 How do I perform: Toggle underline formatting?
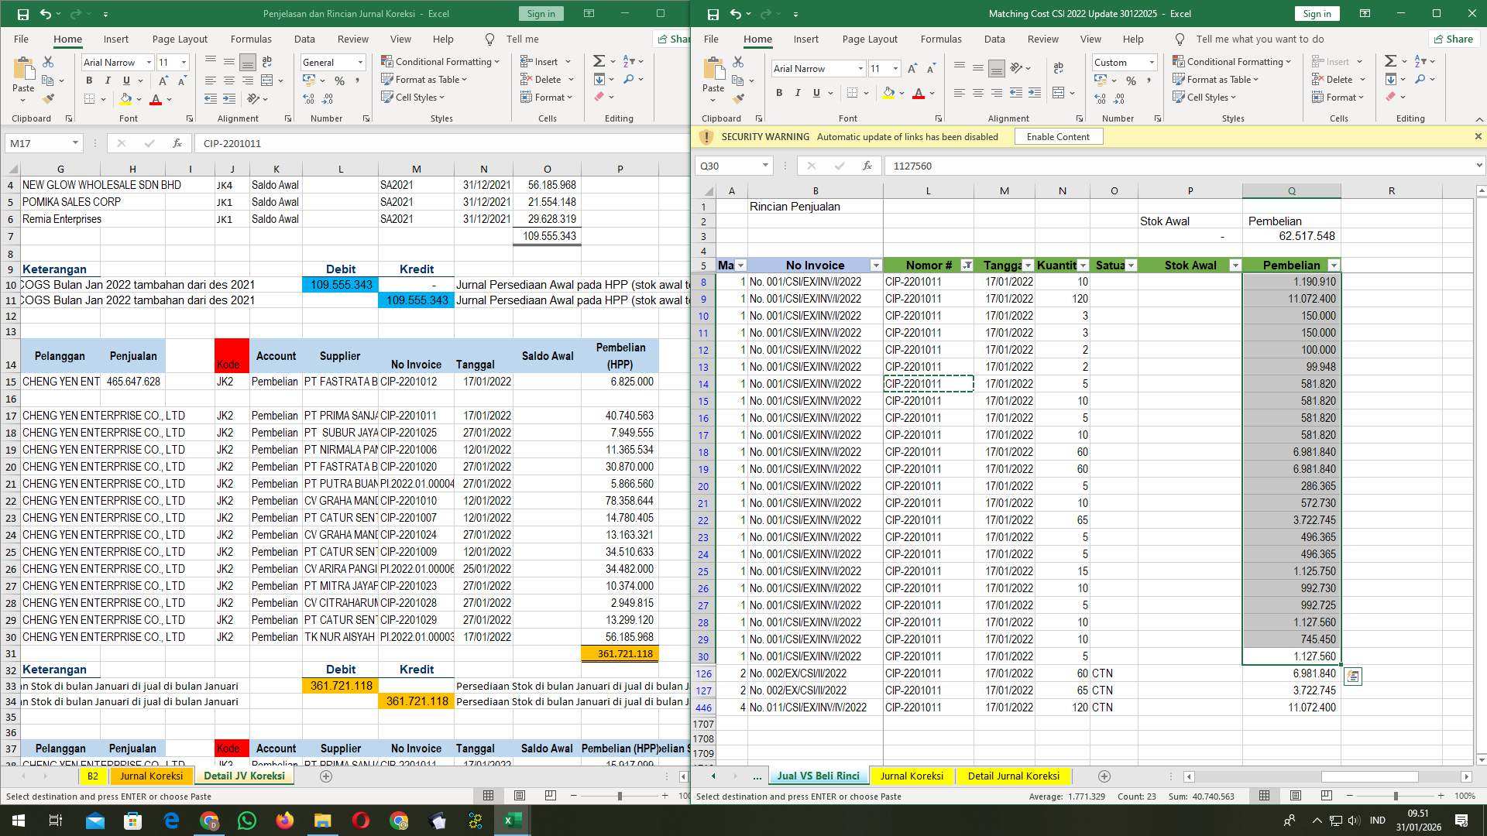click(x=816, y=93)
